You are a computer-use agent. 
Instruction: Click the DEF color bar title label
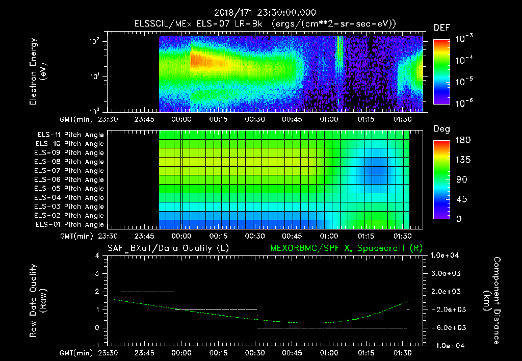click(442, 28)
